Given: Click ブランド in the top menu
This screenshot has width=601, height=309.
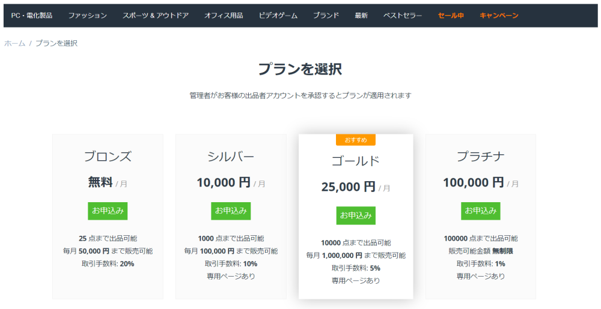Looking at the screenshot, I should 326,16.
